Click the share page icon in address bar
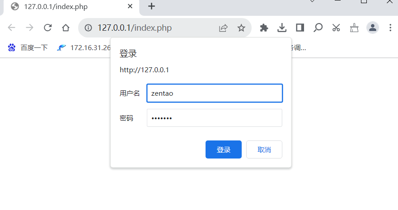Screen dimensions: 398x210 tap(223, 28)
